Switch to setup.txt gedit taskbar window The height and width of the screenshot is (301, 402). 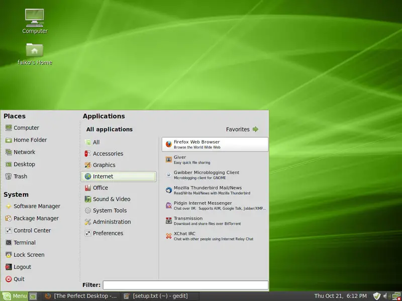(x=160, y=296)
